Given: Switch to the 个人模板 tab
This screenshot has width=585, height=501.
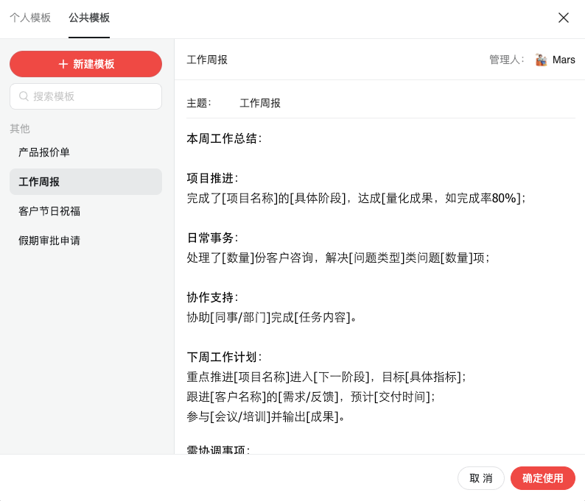Looking at the screenshot, I should coord(30,18).
